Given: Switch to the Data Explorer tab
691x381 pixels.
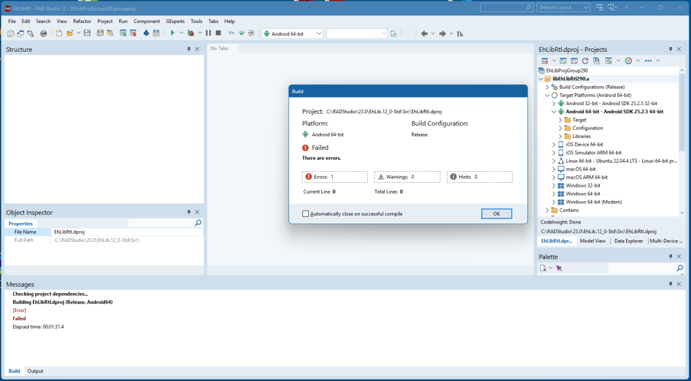Looking at the screenshot, I should tap(628, 241).
